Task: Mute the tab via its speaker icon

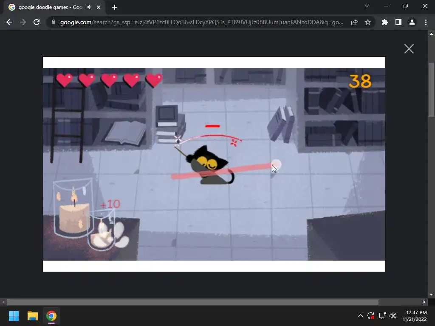Action: pos(89,7)
